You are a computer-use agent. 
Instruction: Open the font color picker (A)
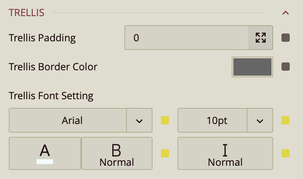(45, 153)
